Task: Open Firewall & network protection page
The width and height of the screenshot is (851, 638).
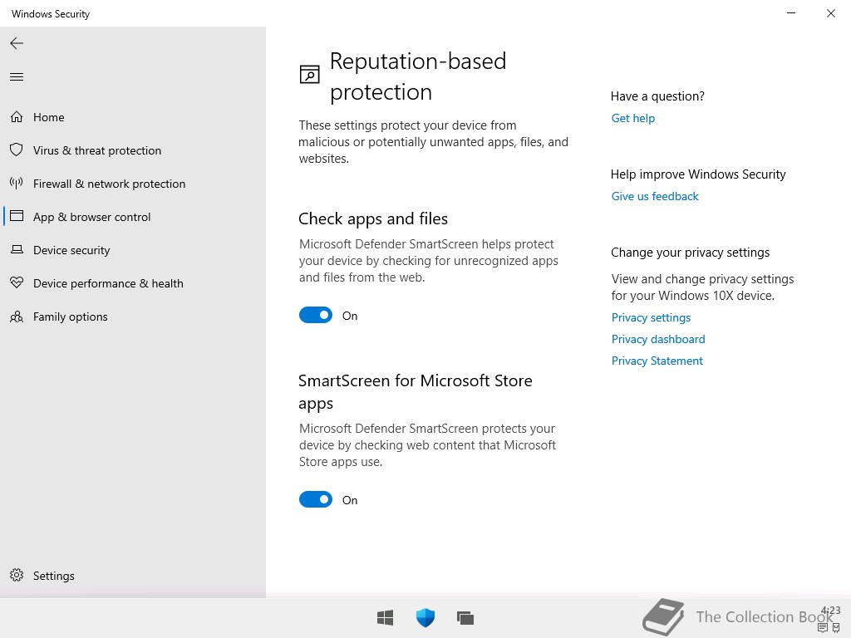Action: (x=133, y=184)
